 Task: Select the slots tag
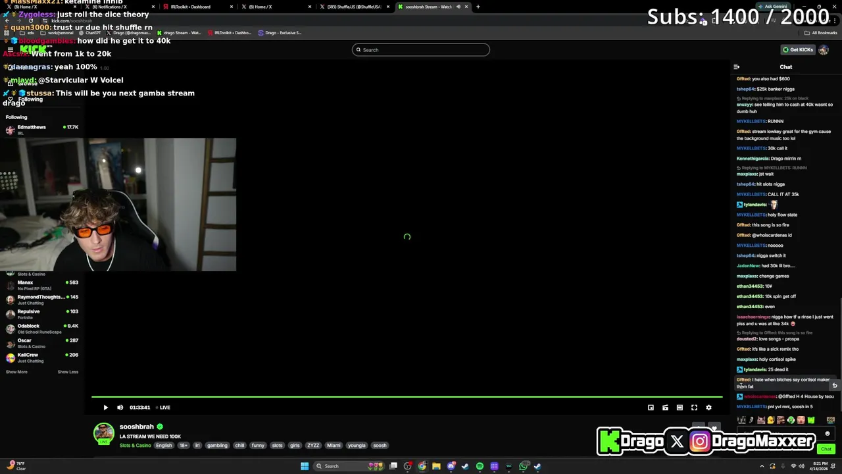[277, 446]
